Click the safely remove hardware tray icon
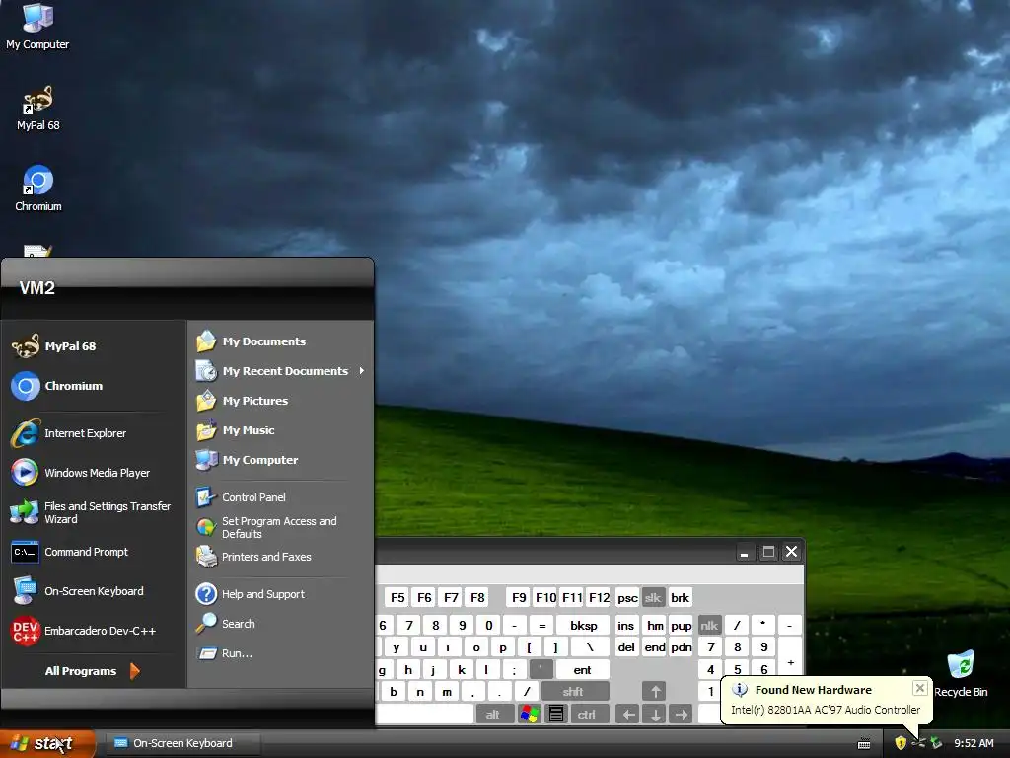The width and height of the screenshot is (1010, 758). (936, 744)
